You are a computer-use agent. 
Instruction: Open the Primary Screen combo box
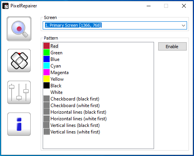click(115, 26)
